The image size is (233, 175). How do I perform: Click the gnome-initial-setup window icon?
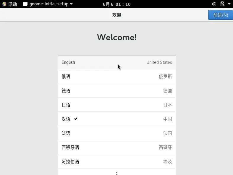[x=25, y=4]
